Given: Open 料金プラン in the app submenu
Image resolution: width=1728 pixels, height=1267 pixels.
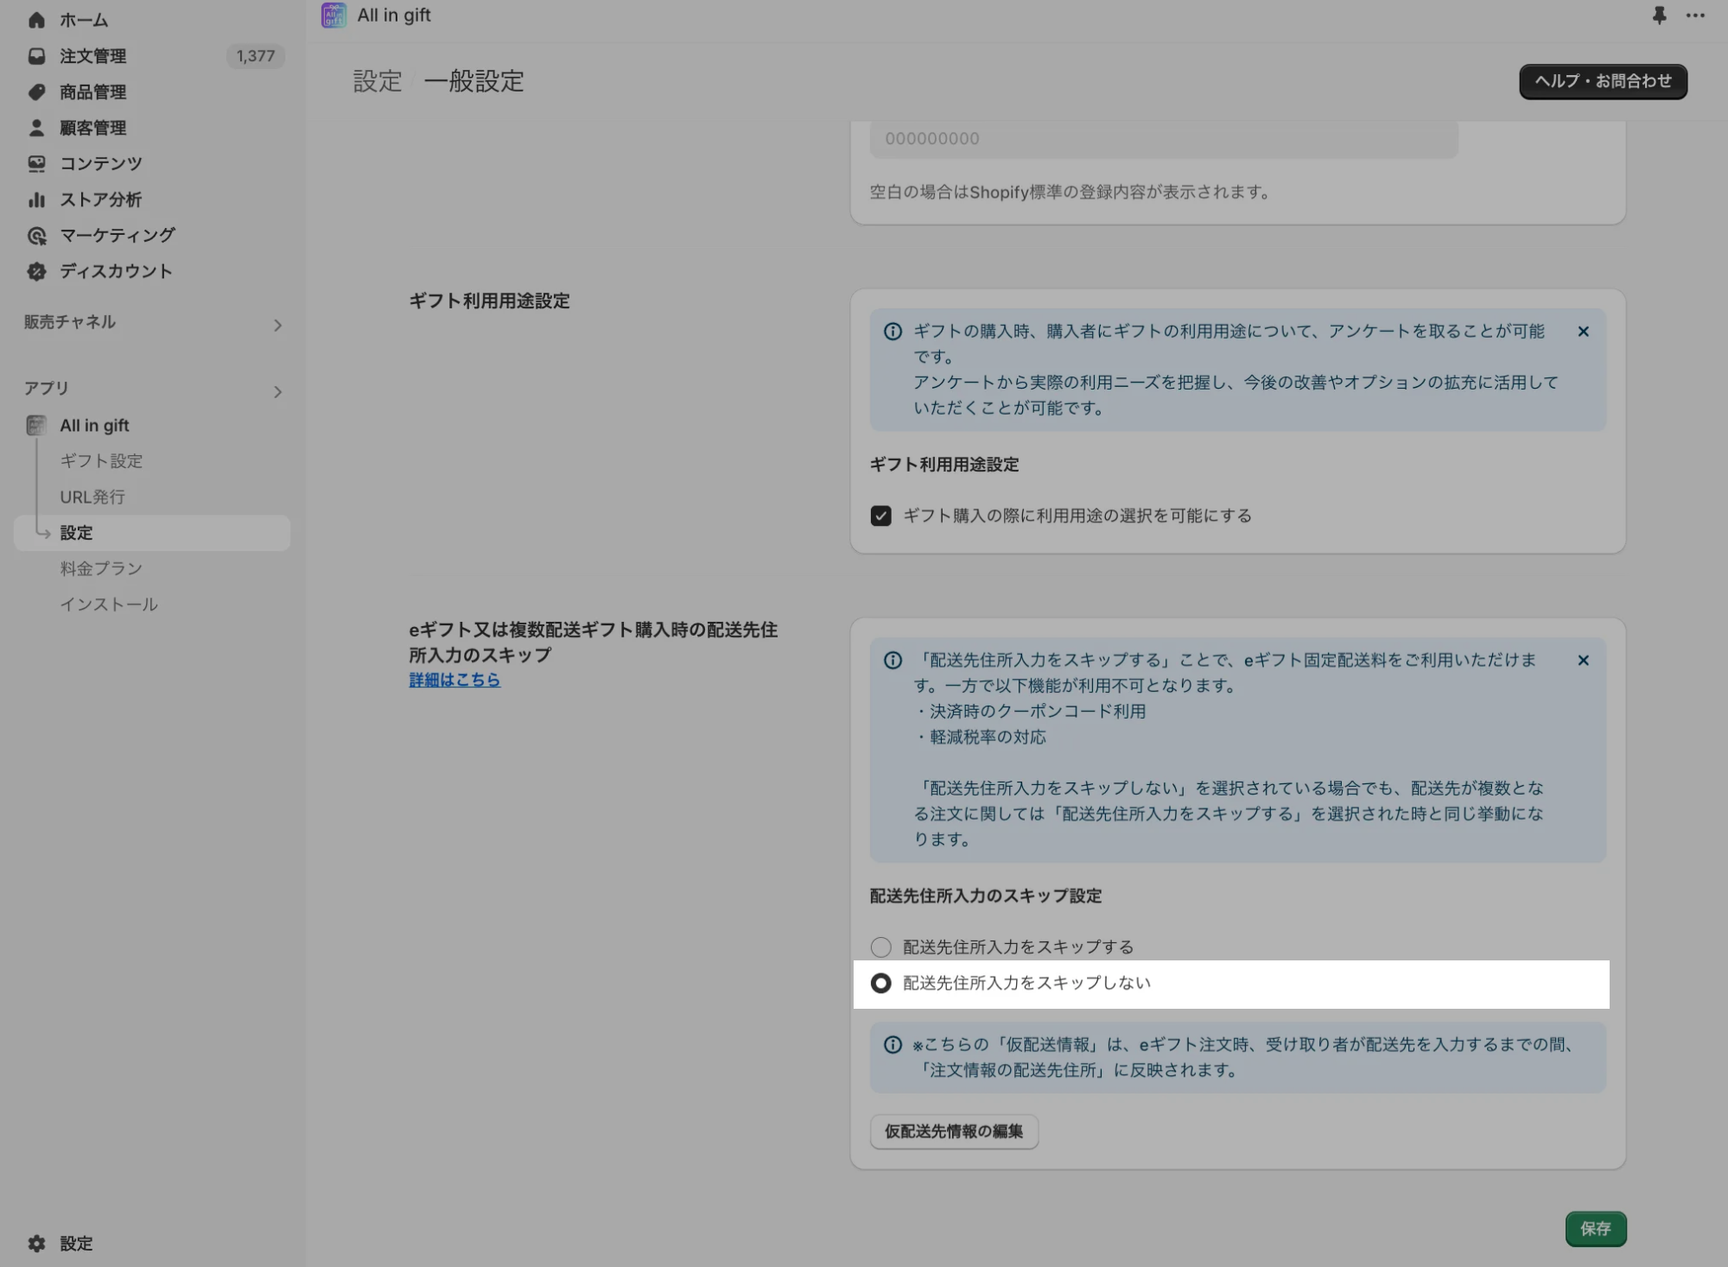Looking at the screenshot, I should (x=101, y=569).
